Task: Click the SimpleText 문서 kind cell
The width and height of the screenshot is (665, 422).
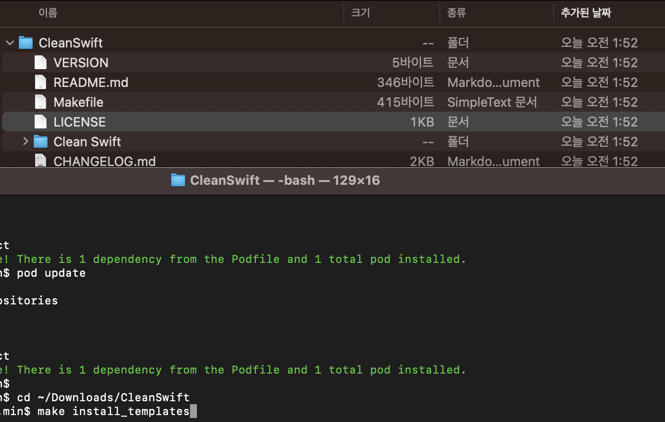Action: click(492, 102)
